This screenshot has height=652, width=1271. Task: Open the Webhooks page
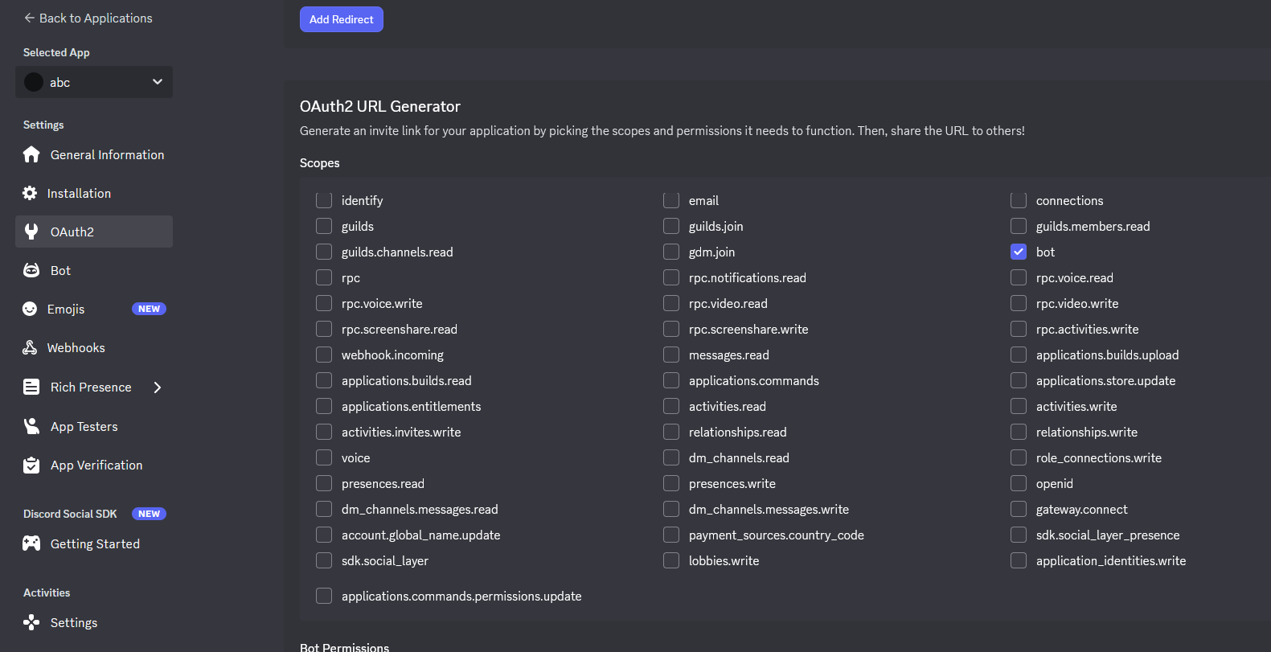[94, 347]
